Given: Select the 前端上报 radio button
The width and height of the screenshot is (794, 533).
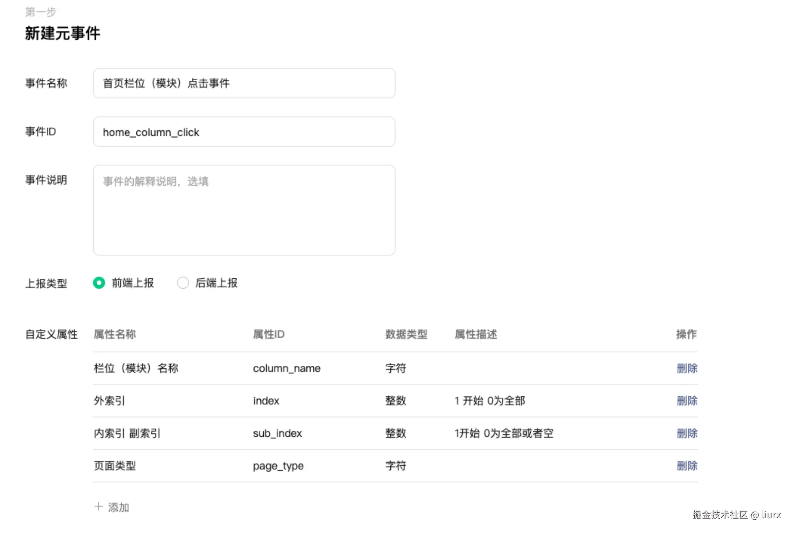Looking at the screenshot, I should pos(99,283).
